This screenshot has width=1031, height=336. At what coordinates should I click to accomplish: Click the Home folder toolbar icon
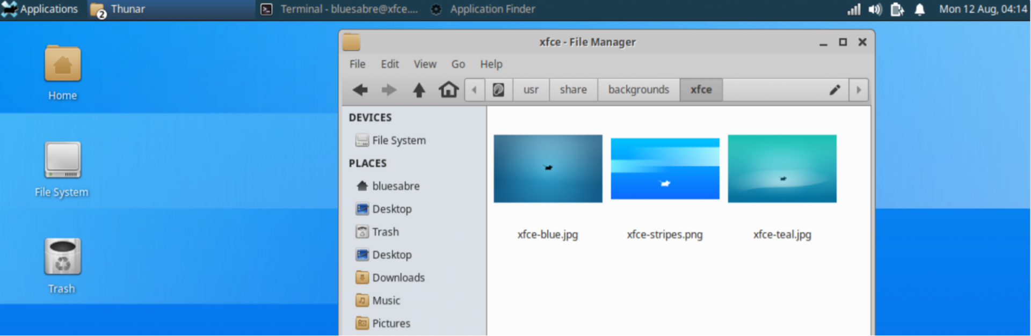(x=448, y=90)
